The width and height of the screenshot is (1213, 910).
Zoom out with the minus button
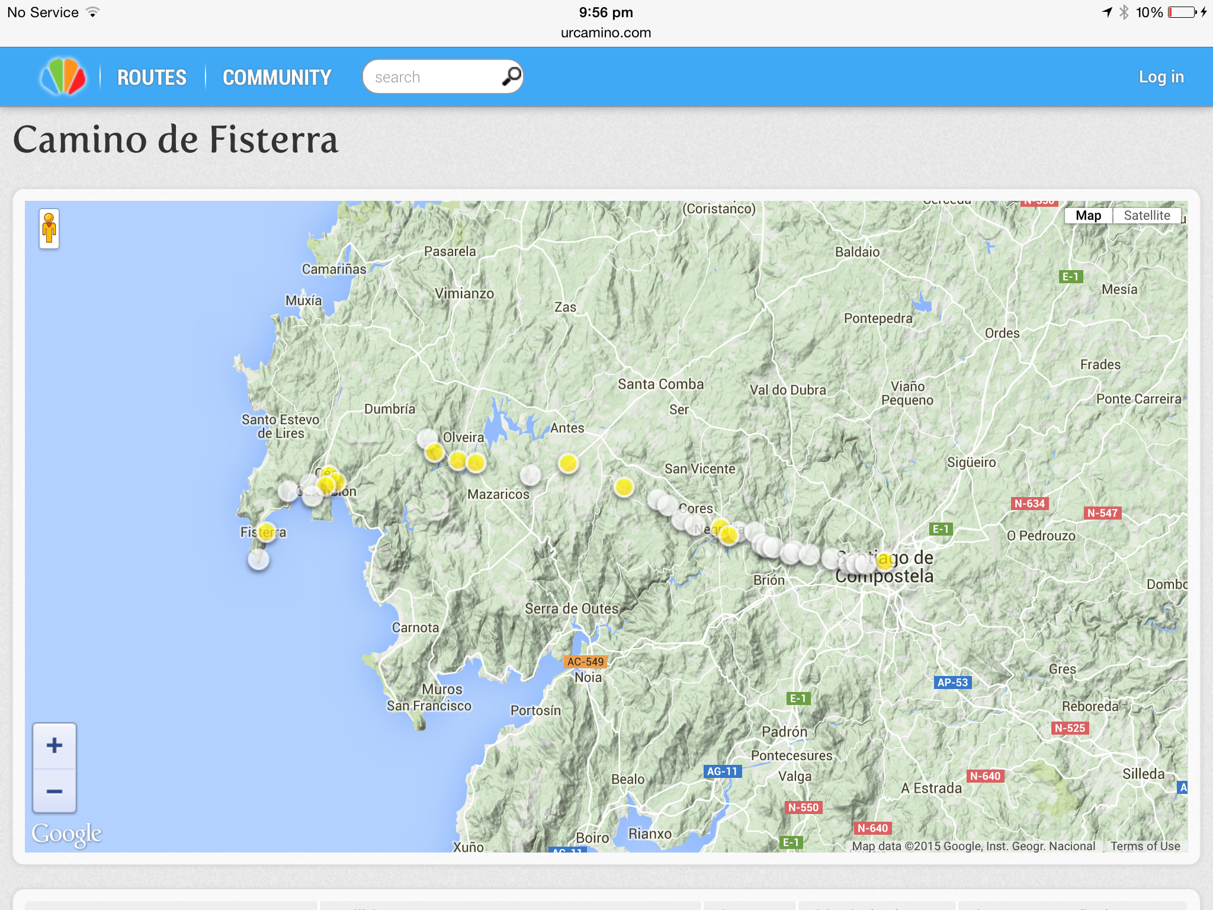tap(54, 792)
